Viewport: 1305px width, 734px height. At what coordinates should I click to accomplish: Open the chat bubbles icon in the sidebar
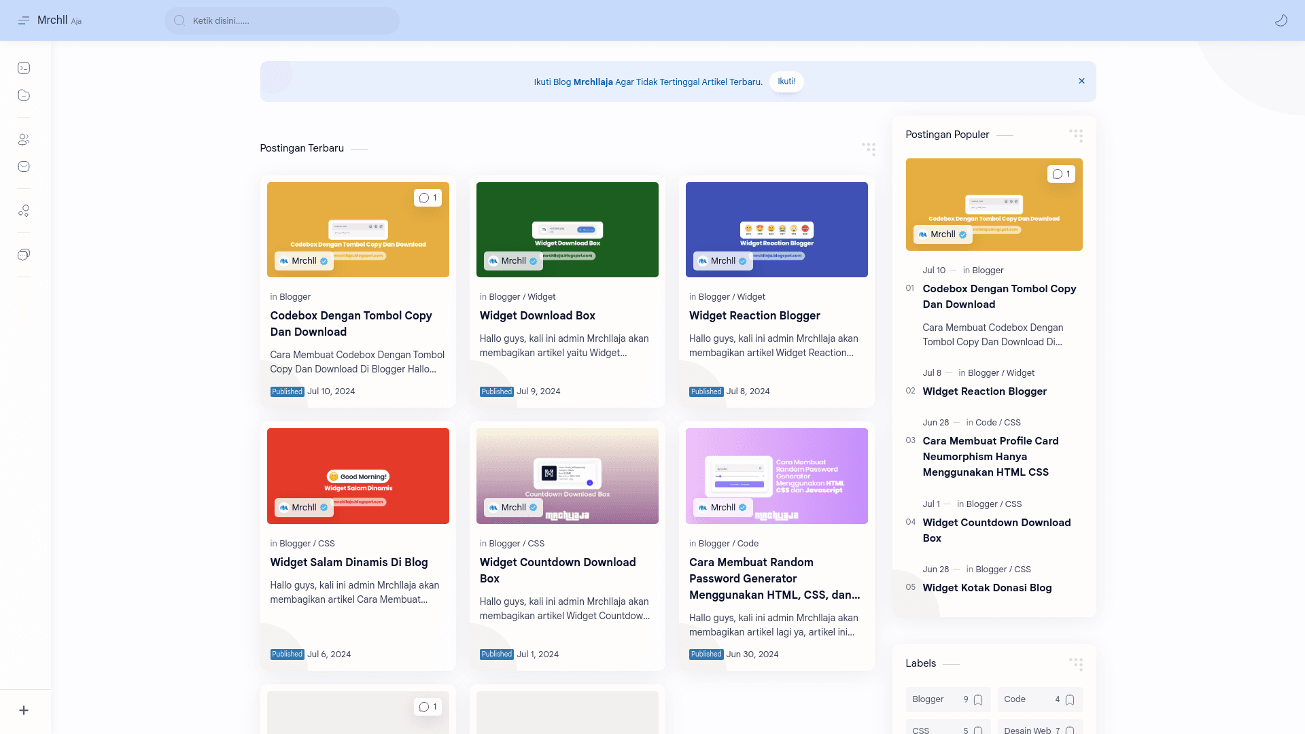click(24, 255)
